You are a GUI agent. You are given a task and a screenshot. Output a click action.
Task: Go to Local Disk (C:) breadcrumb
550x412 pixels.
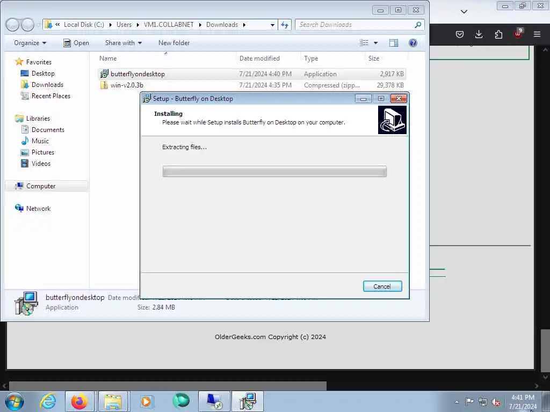[x=84, y=25]
